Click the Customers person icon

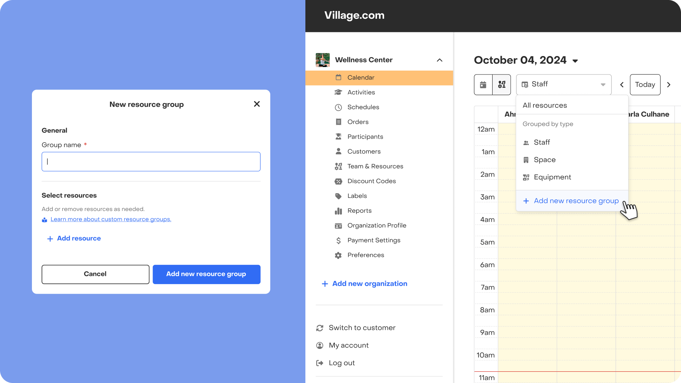[x=338, y=151]
